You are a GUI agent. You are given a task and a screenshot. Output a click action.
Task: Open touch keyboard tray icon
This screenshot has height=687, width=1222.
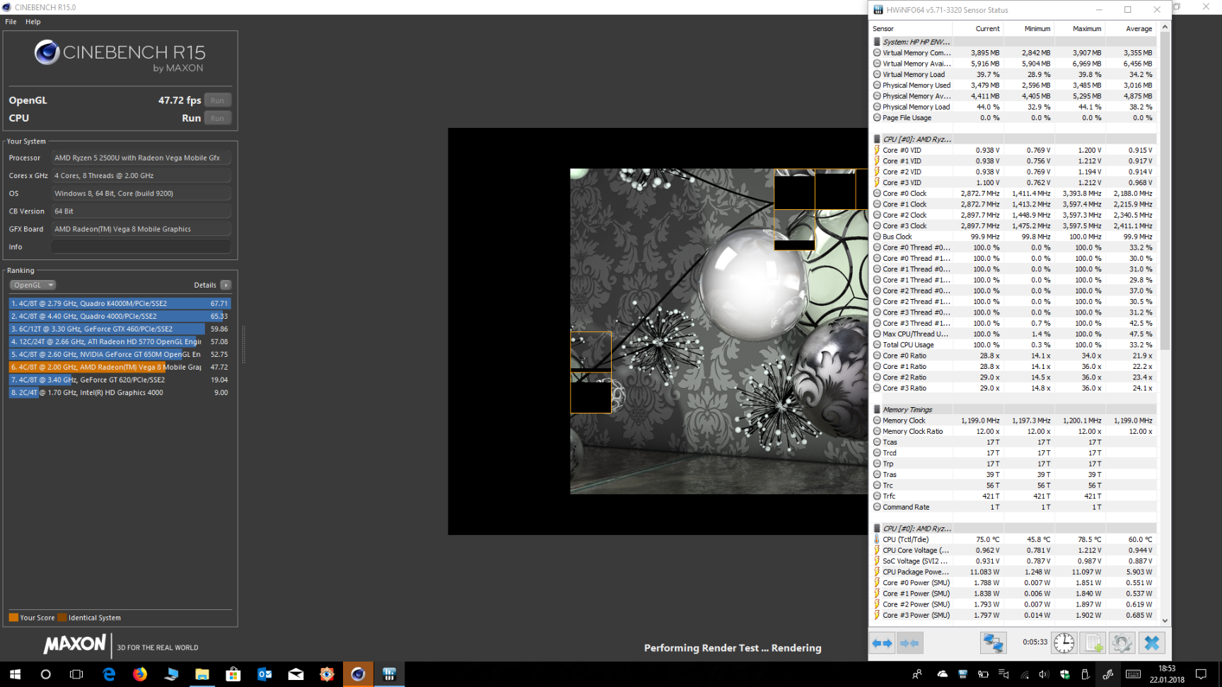1133,674
